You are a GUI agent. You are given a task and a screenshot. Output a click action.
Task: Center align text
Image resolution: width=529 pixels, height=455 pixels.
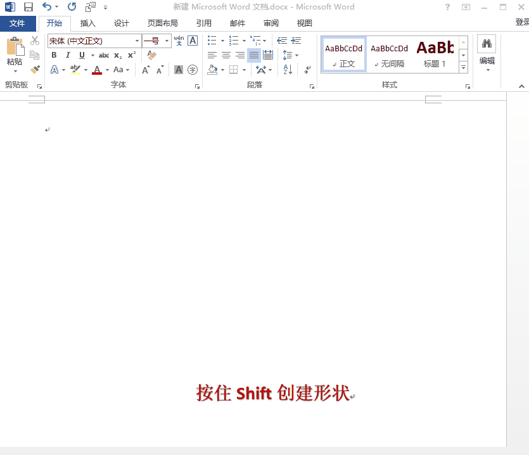[226, 55]
